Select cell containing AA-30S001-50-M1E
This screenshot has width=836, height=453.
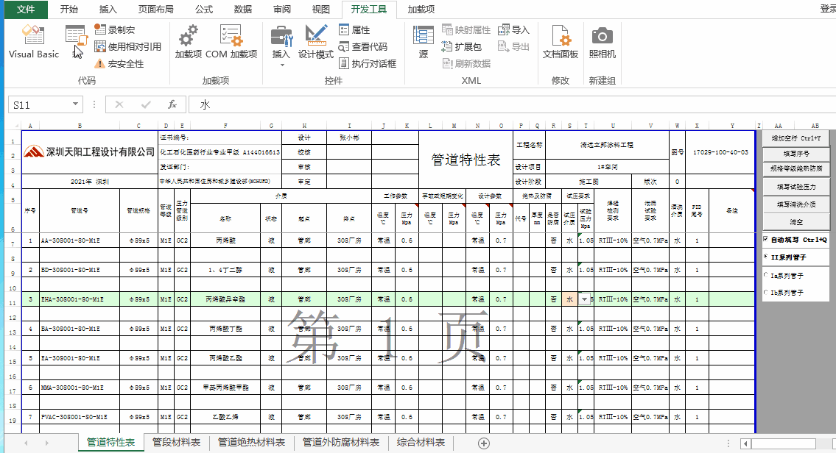pos(80,240)
